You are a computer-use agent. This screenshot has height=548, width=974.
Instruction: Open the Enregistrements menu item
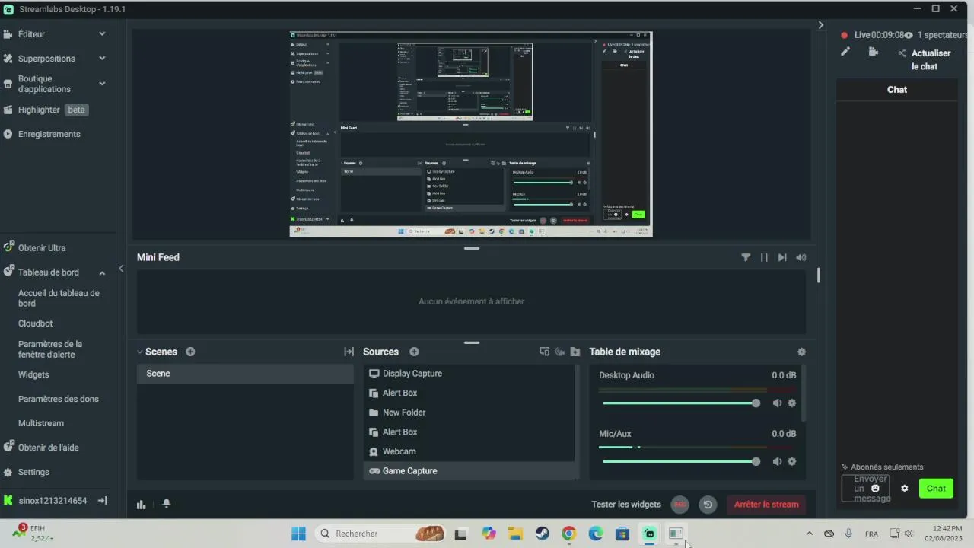(49, 134)
